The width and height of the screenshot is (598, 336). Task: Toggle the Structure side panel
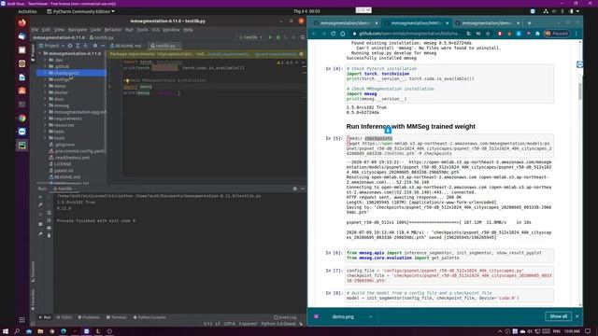[x=33, y=272]
